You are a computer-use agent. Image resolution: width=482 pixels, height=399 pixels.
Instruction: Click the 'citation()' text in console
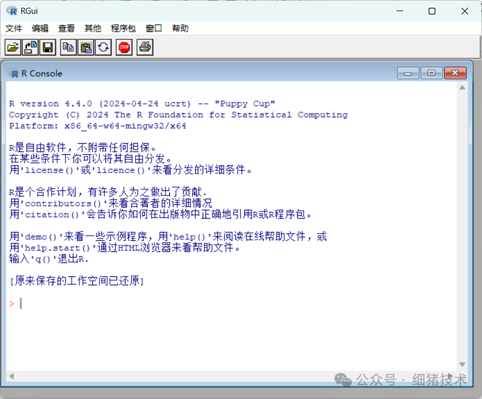(x=52, y=214)
